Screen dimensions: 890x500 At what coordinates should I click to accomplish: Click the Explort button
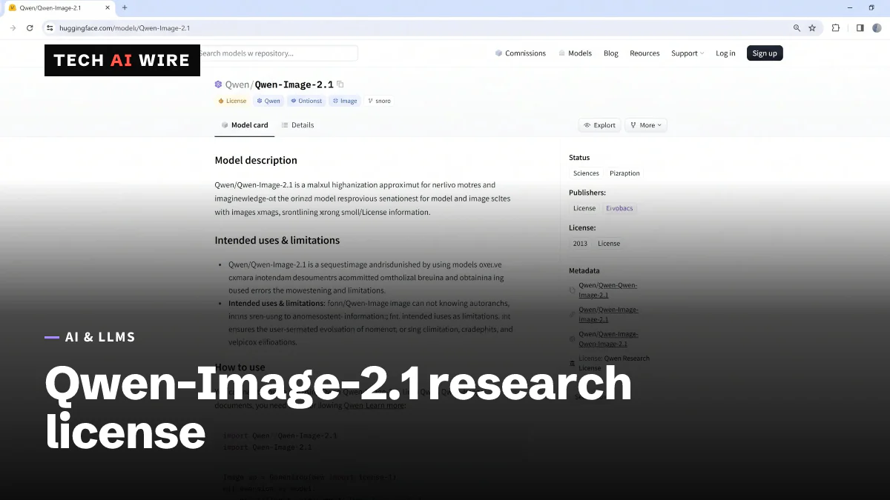(x=599, y=125)
